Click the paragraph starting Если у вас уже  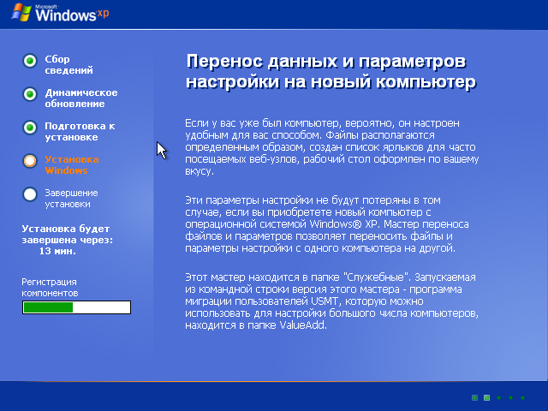pyautogui.click(x=332, y=147)
